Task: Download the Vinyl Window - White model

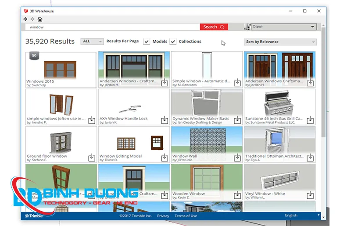Action: coord(310,195)
